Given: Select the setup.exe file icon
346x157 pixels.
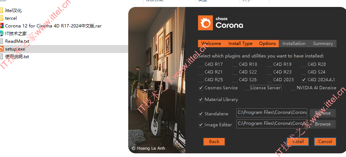Looking at the screenshot, I should pyautogui.click(x=1, y=49).
